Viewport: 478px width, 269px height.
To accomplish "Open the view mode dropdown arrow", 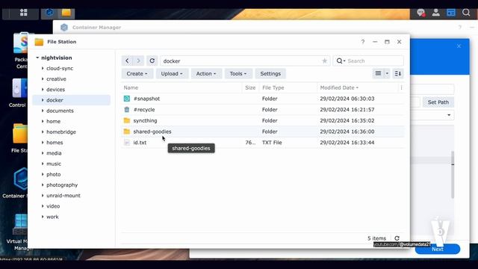I will 387,73.
